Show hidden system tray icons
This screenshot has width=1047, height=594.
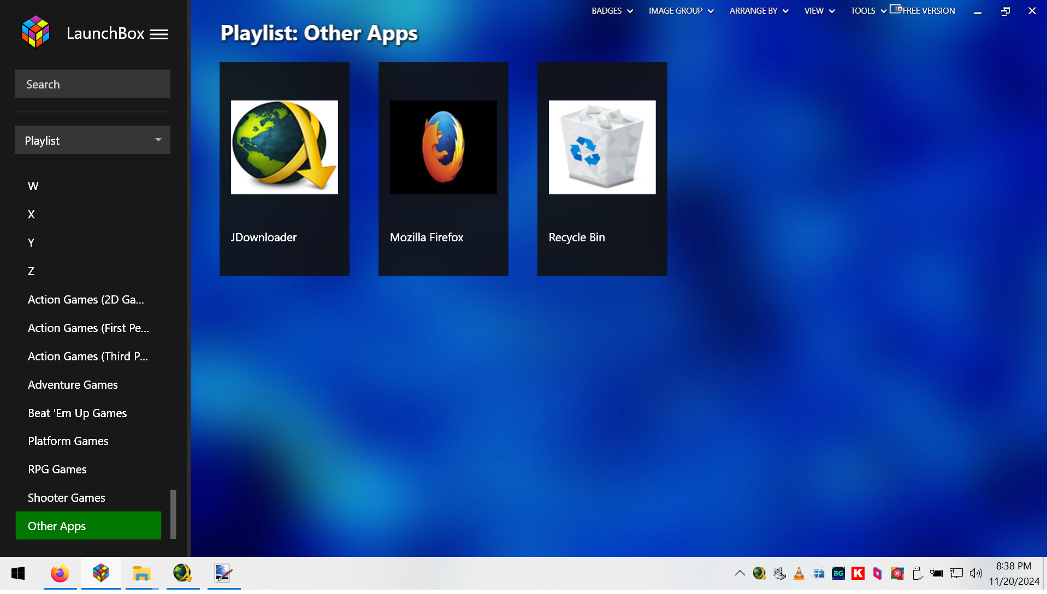[740, 574]
